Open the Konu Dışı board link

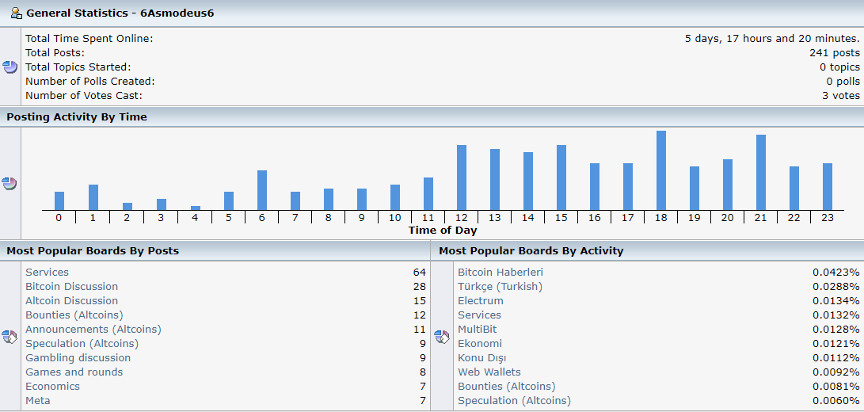click(x=482, y=358)
